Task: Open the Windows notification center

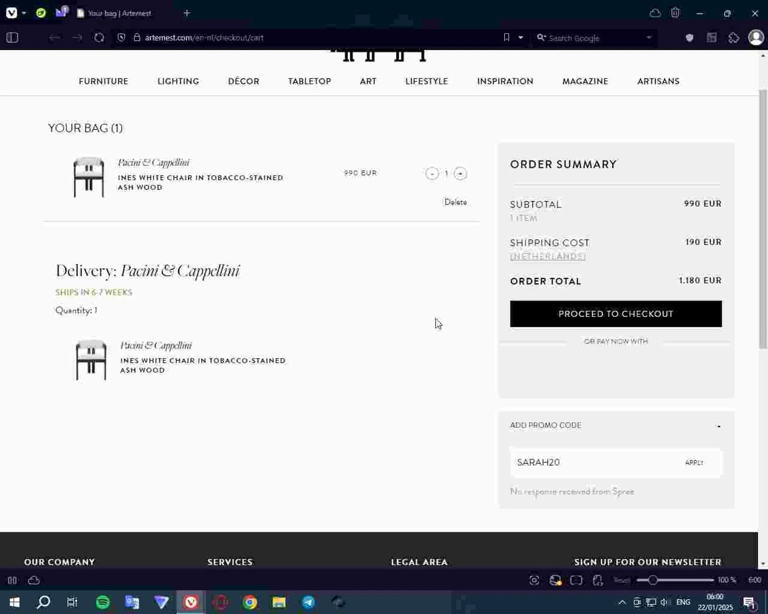Action: coord(750,603)
